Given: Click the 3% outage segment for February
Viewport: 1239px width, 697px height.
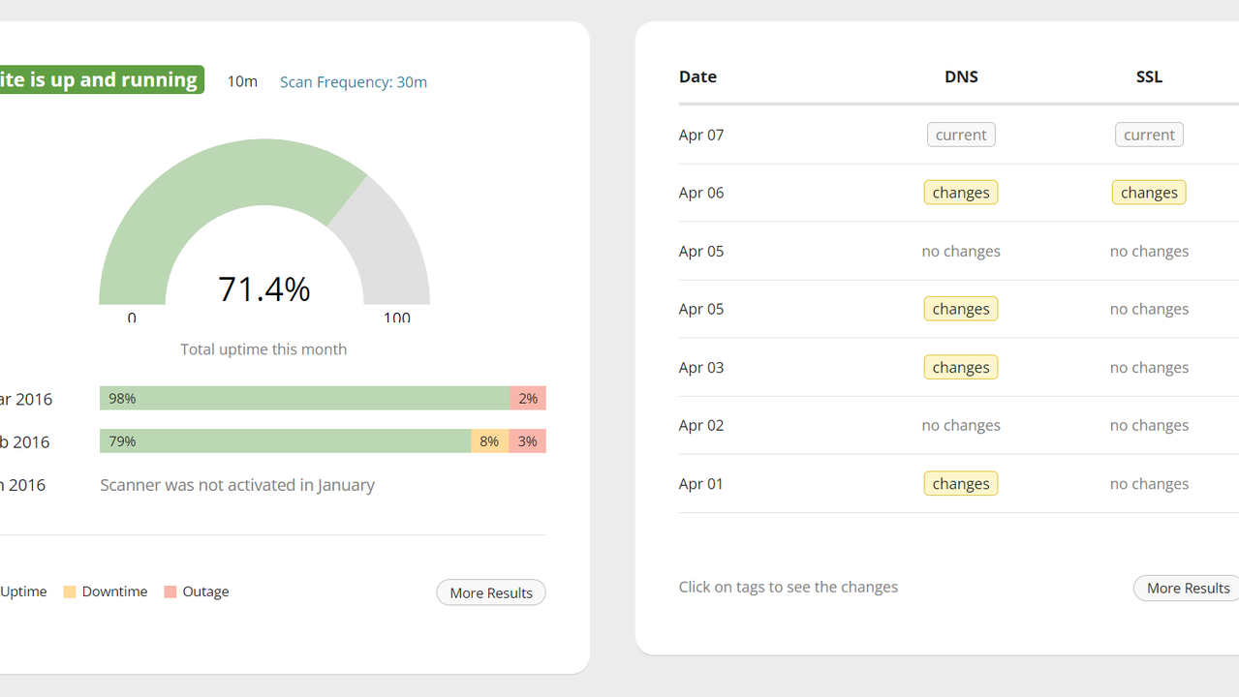Looking at the screenshot, I should (x=528, y=441).
